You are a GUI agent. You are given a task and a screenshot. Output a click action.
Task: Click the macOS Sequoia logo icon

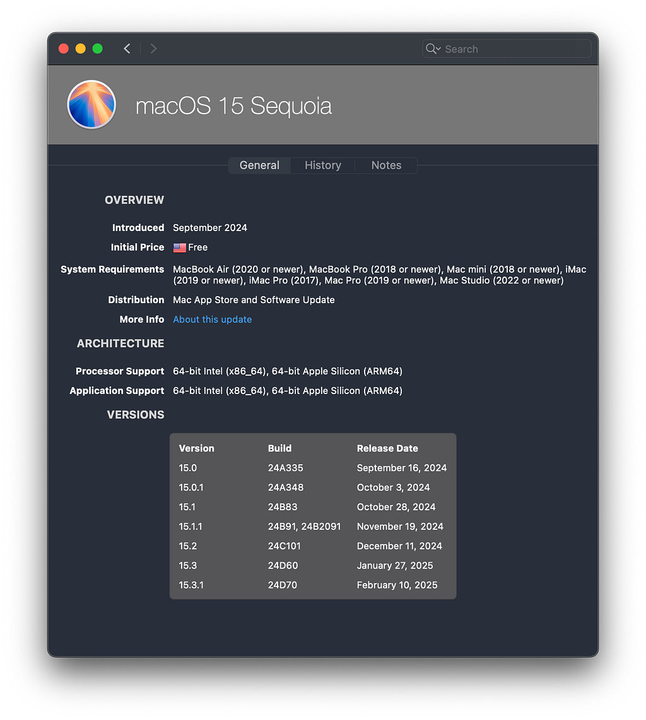click(x=91, y=105)
